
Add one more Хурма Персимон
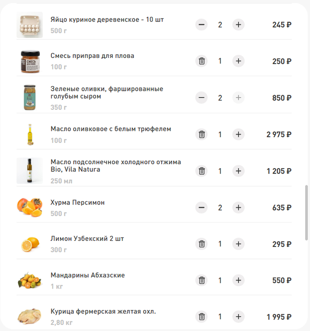(238, 208)
